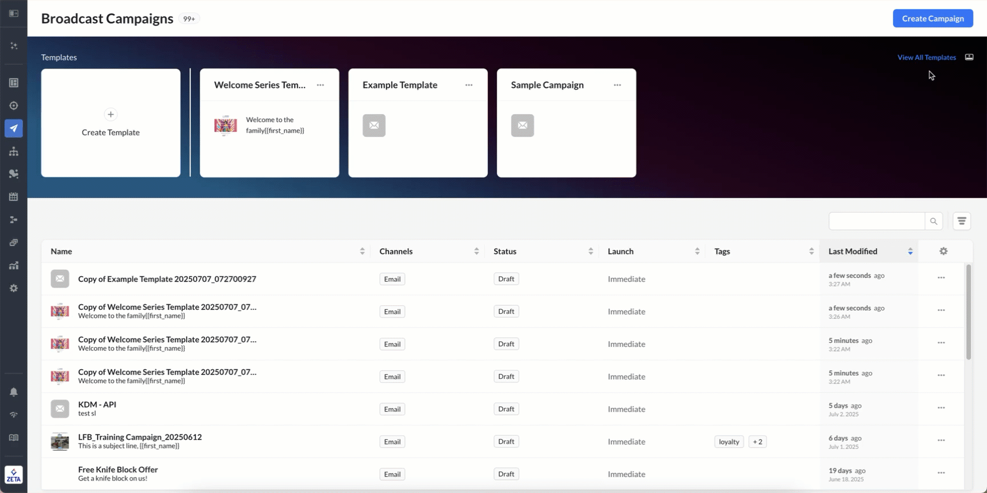Sort the table by Name column
The height and width of the screenshot is (493, 987).
[362, 251]
